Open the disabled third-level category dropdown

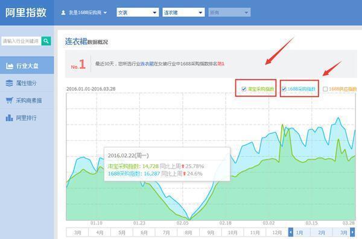(229, 13)
